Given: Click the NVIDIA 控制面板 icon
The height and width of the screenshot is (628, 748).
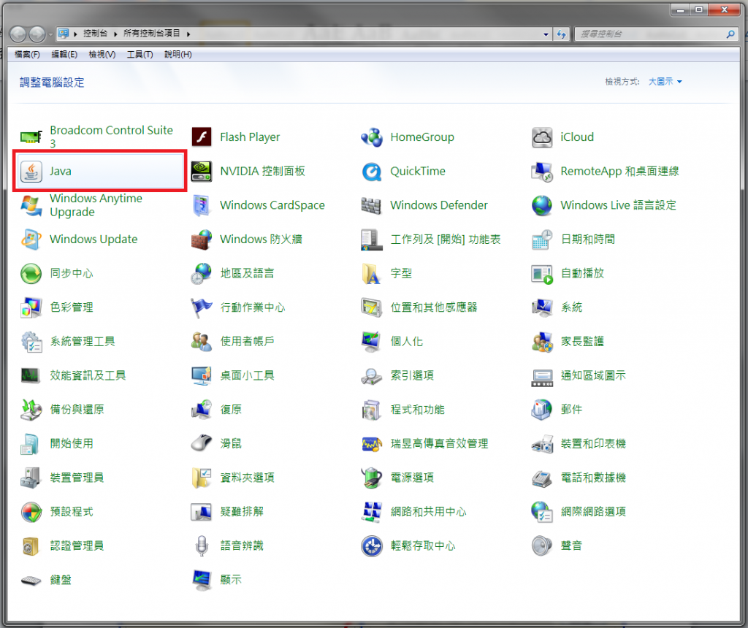Looking at the screenshot, I should click(x=202, y=171).
